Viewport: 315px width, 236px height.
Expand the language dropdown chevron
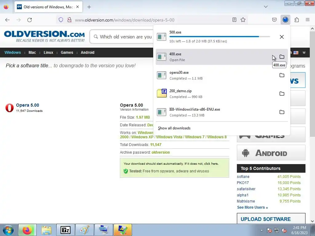(x=304, y=53)
